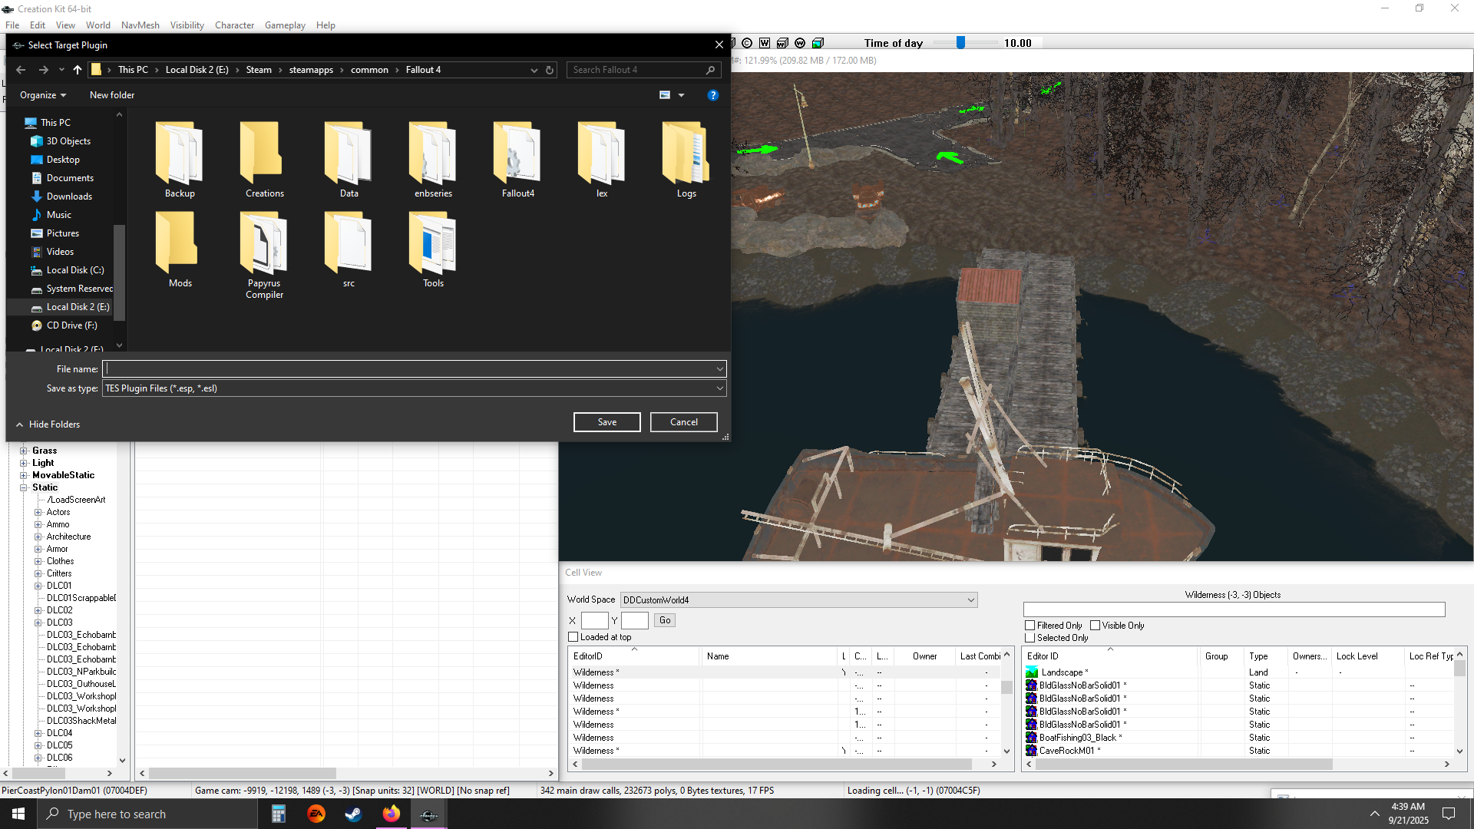Viewport: 1474px width, 829px height.
Task: Collapse the folder pane with Hide Folders
Action: [48, 424]
